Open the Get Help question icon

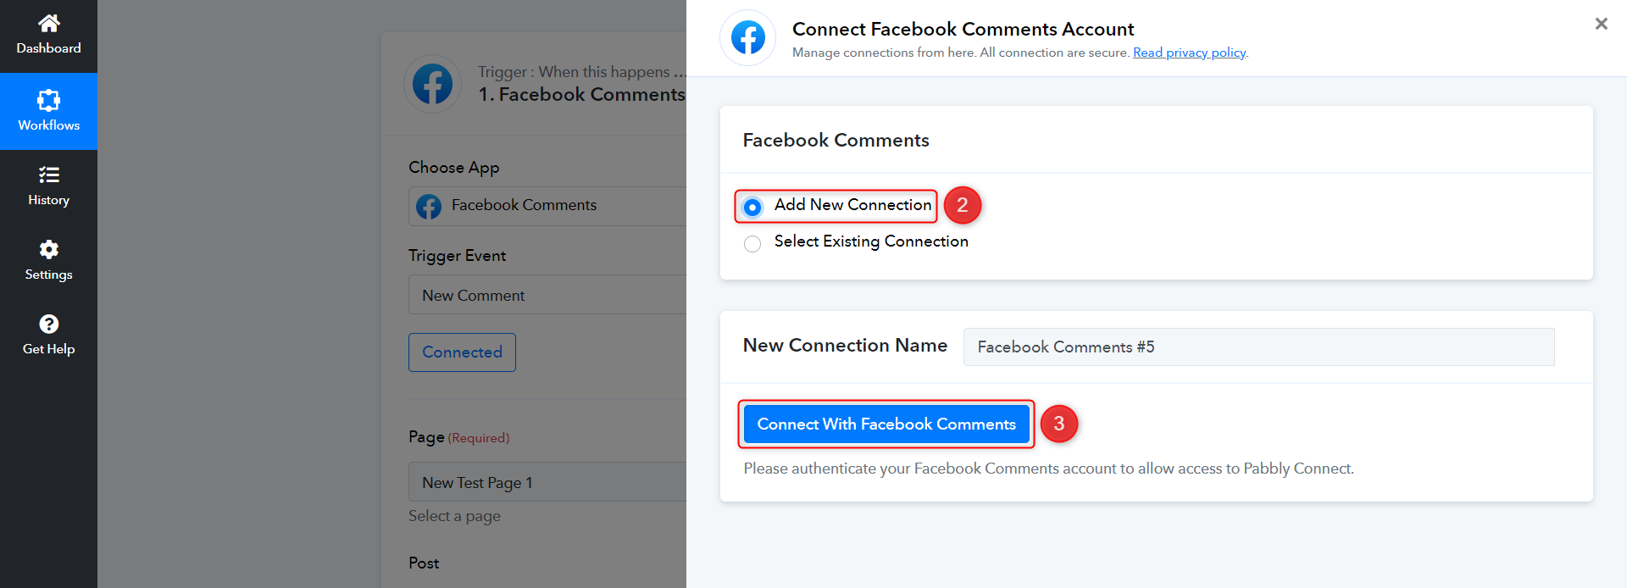coord(48,324)
